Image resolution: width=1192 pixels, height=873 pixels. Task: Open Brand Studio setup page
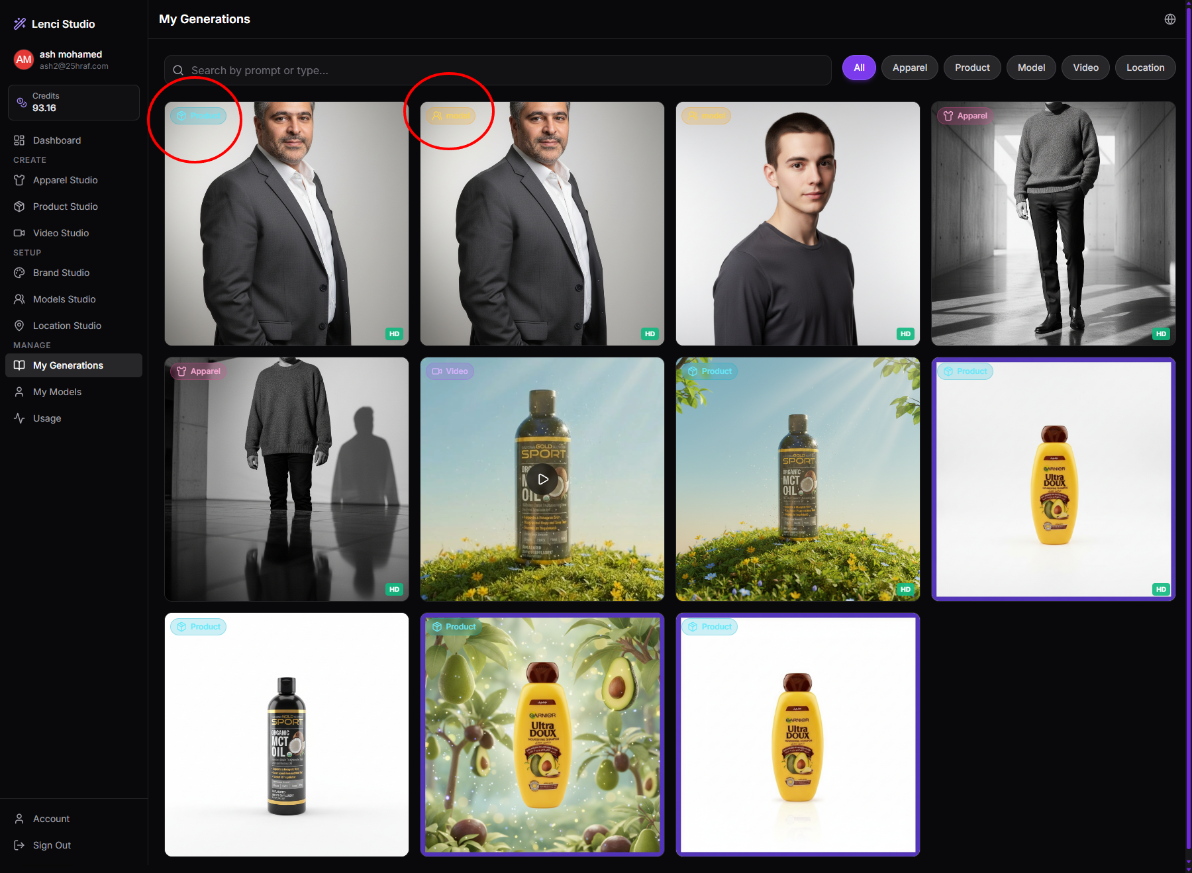click(61, 273)
